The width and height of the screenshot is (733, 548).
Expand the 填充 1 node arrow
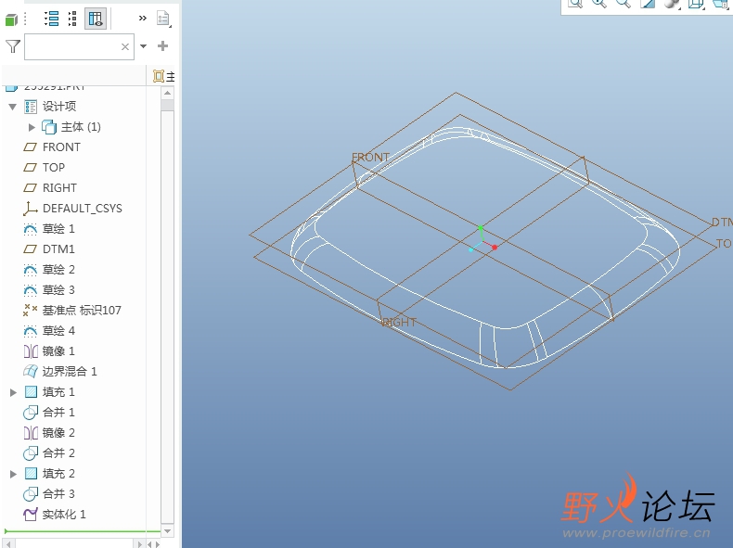click(x=13, y=392)
